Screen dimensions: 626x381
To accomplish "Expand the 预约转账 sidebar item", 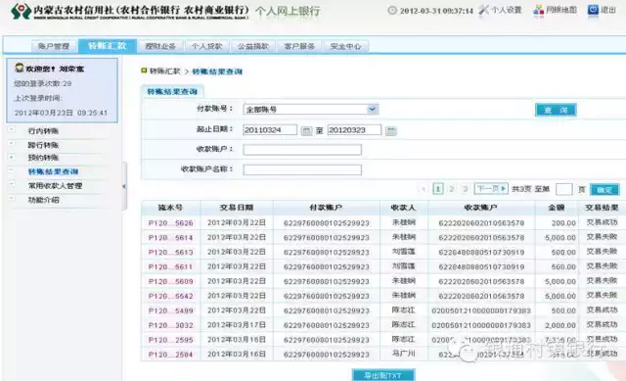I will [11, 157].
